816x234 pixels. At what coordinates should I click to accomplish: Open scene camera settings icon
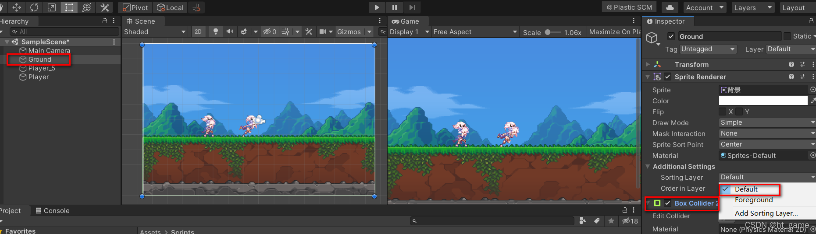click(323, 31)
